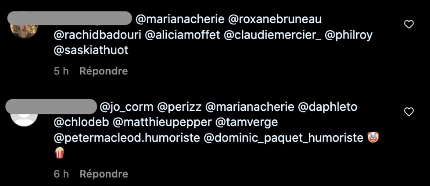This screenshot has width=430, height=186.
Task: Open the @saskiathuot mention
Action: 91,50
